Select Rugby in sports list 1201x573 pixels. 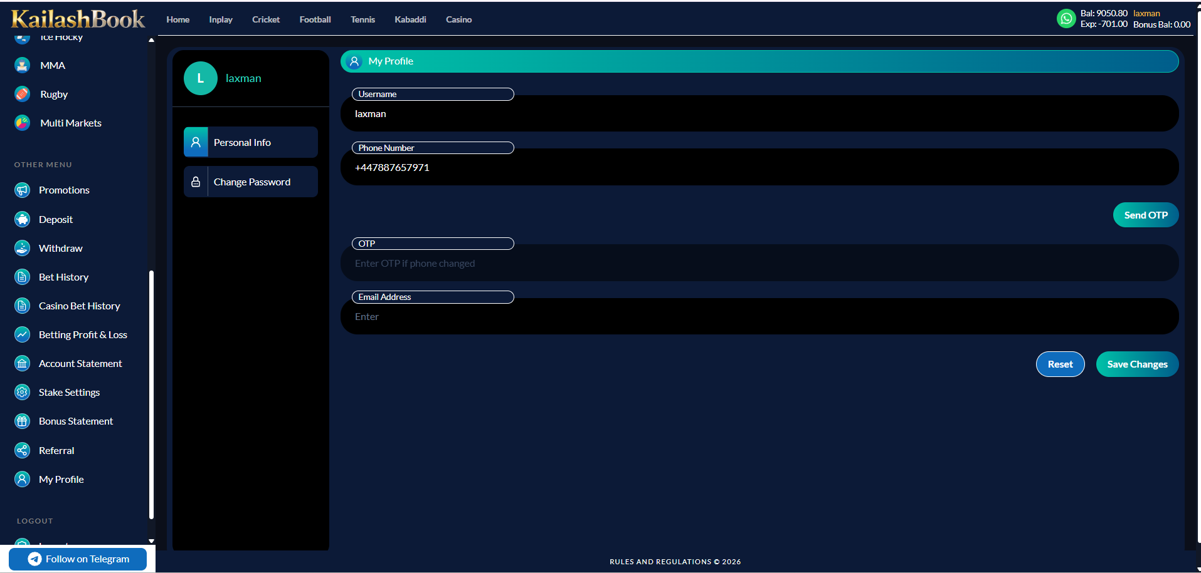(x=54, y=94)
